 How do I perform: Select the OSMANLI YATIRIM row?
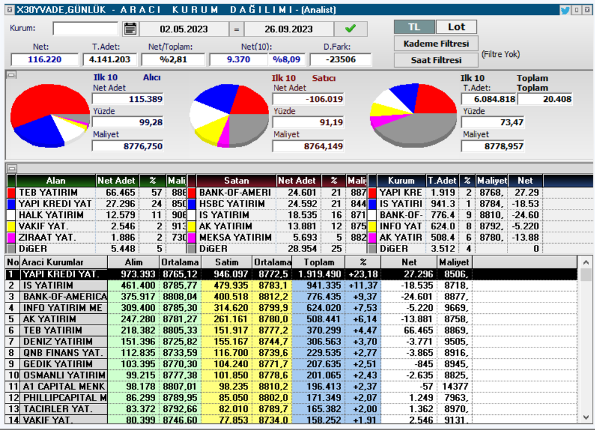(291, 375)
